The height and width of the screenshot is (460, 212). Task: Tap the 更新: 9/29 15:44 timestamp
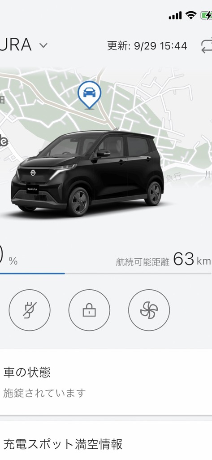coord(147,46)
